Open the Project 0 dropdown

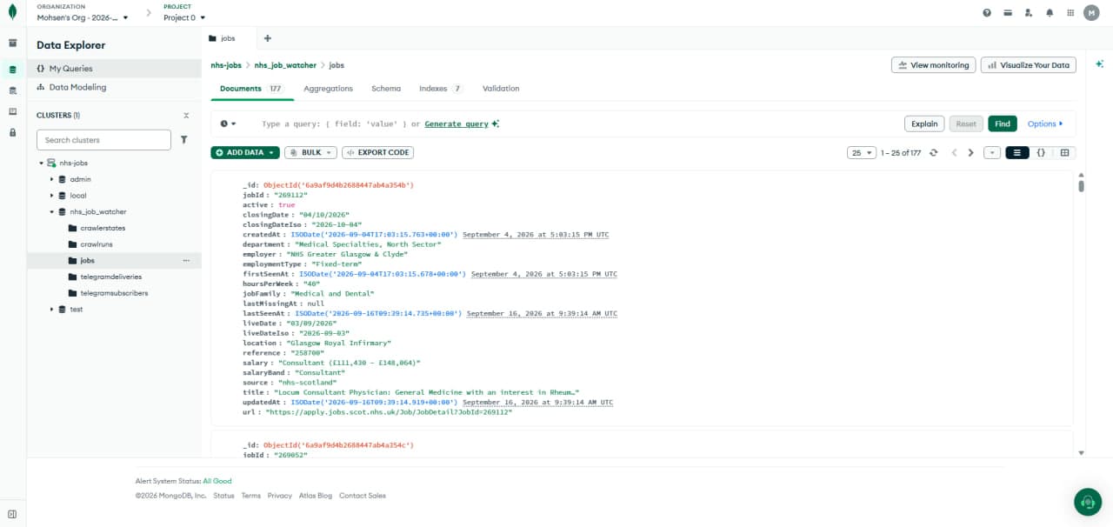(x=184, y=17)
